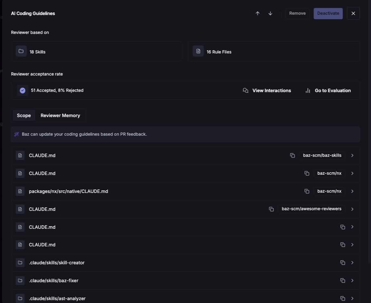Click the '16 Rule Files' label
This screenshot has height=303, width=371.
(x=219, y=52)
